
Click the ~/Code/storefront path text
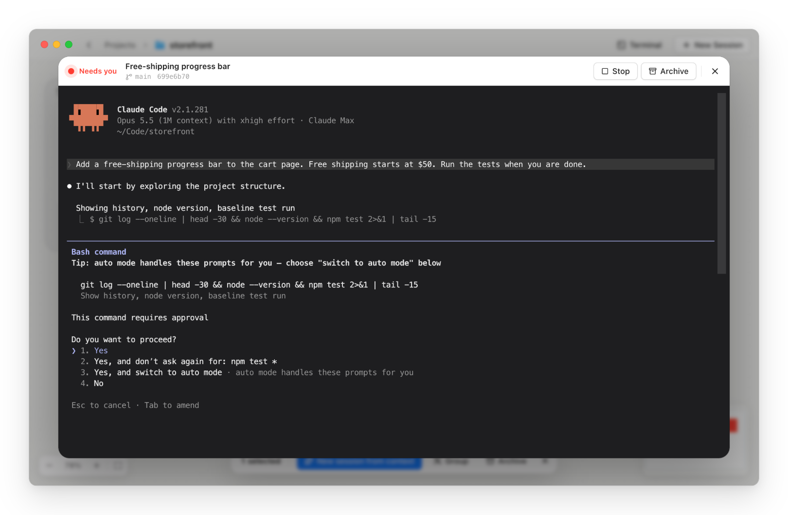(156, 132)
